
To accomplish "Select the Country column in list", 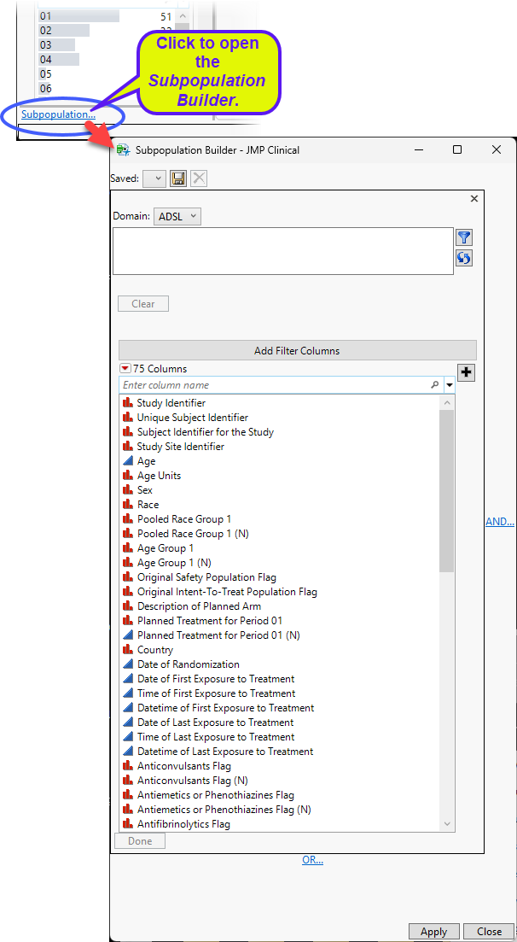I will pos(154,650).
